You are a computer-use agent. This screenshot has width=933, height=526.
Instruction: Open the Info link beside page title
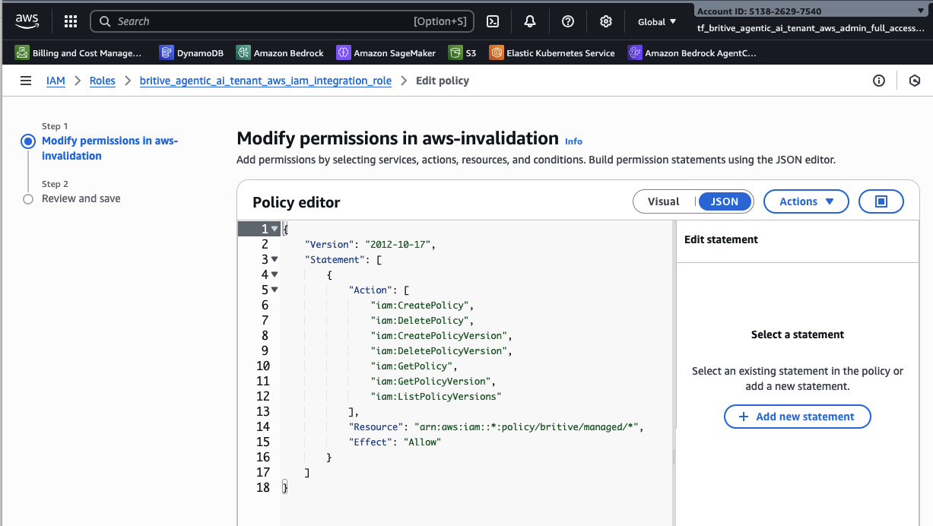click(x=573, y=141)
